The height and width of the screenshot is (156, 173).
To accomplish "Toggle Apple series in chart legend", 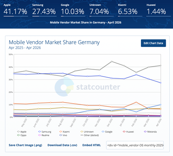I will click(22, 132).
